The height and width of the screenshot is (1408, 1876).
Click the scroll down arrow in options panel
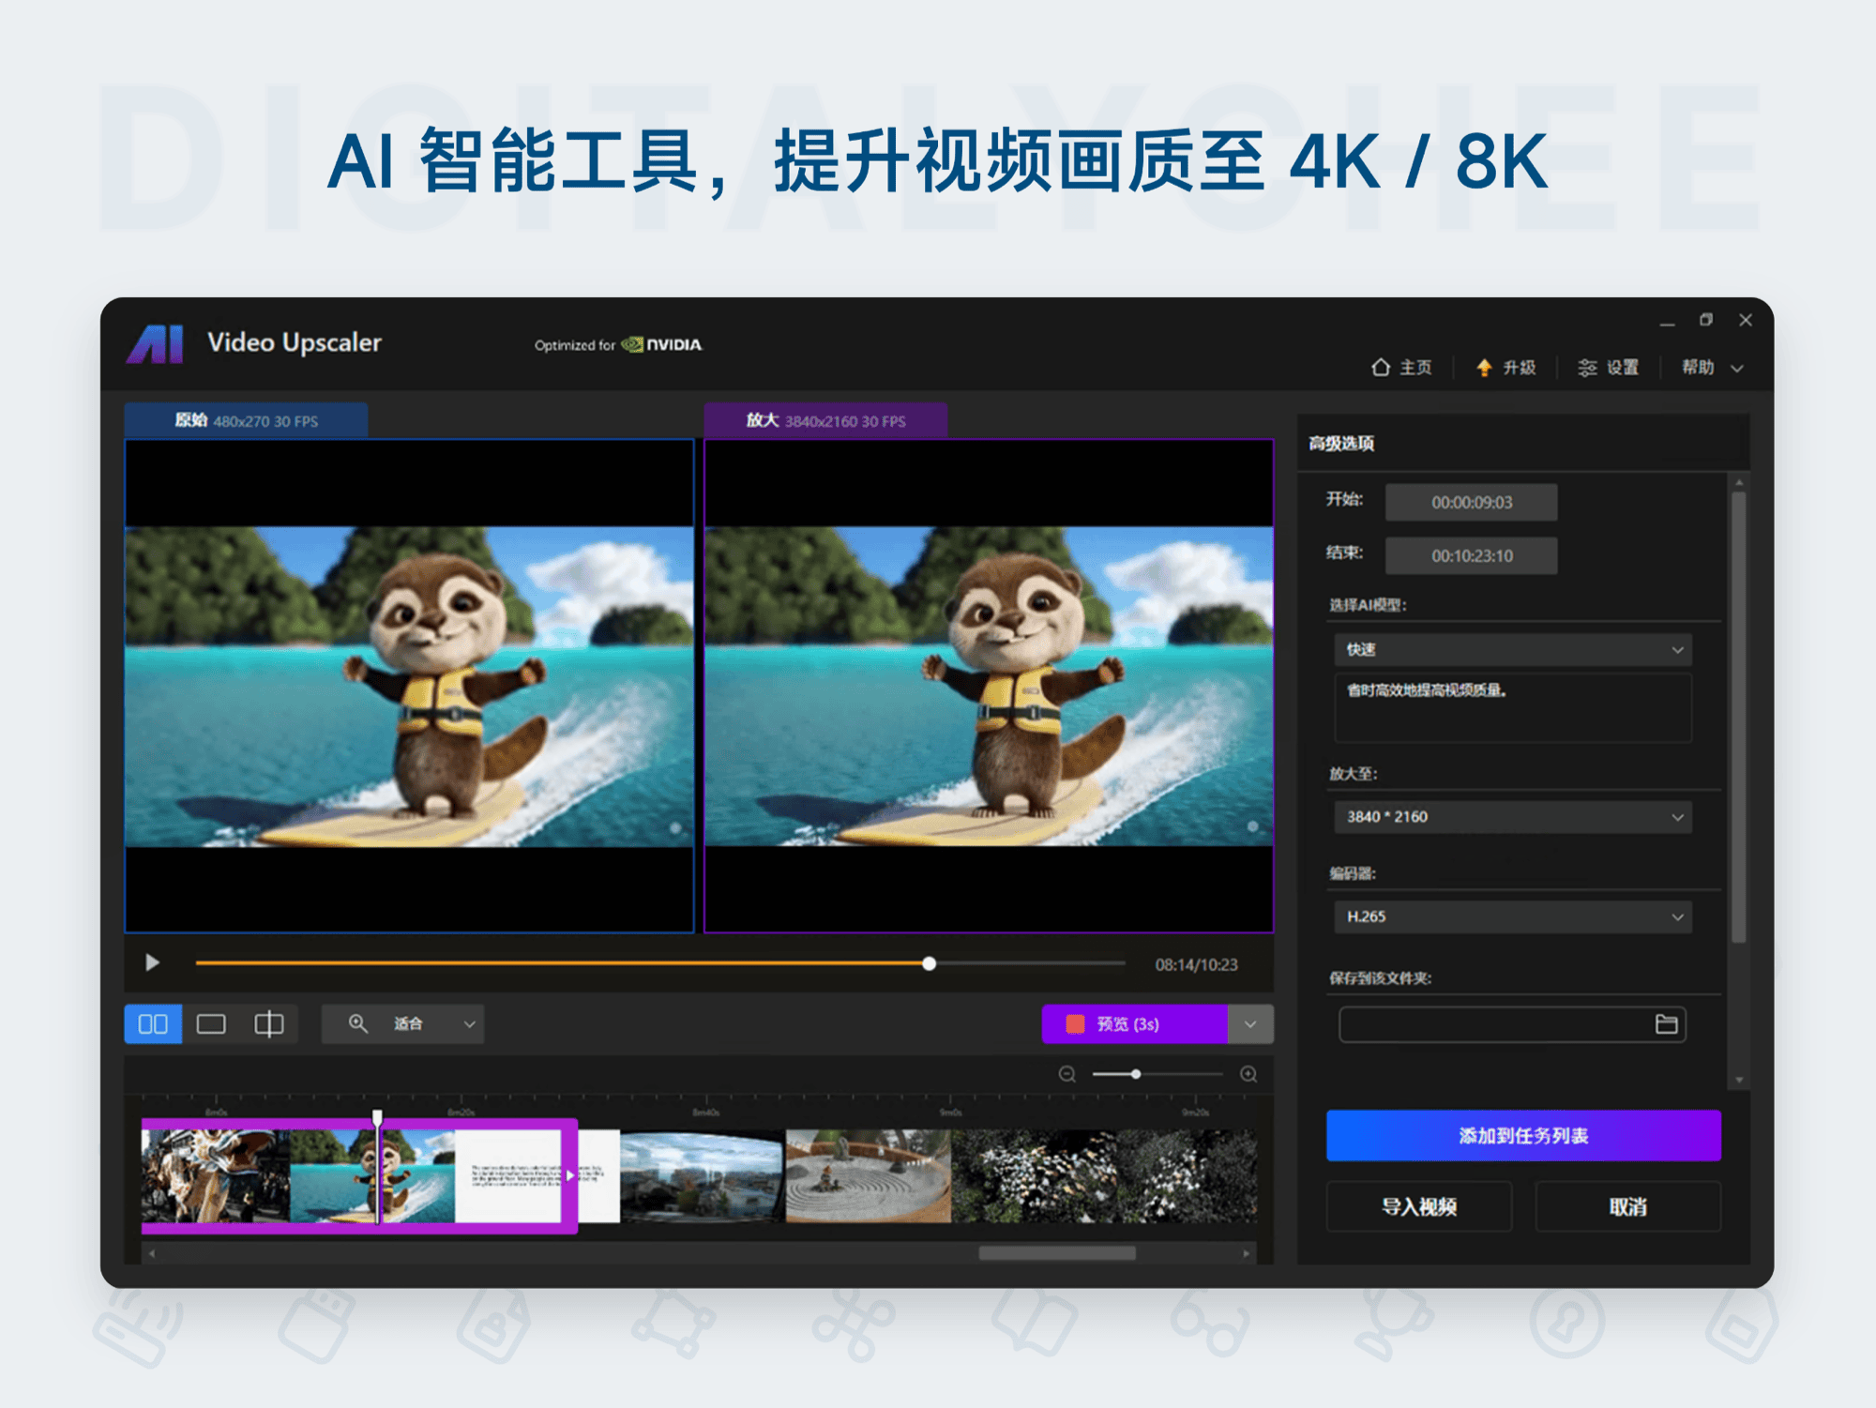(x=1739, y=1080)
